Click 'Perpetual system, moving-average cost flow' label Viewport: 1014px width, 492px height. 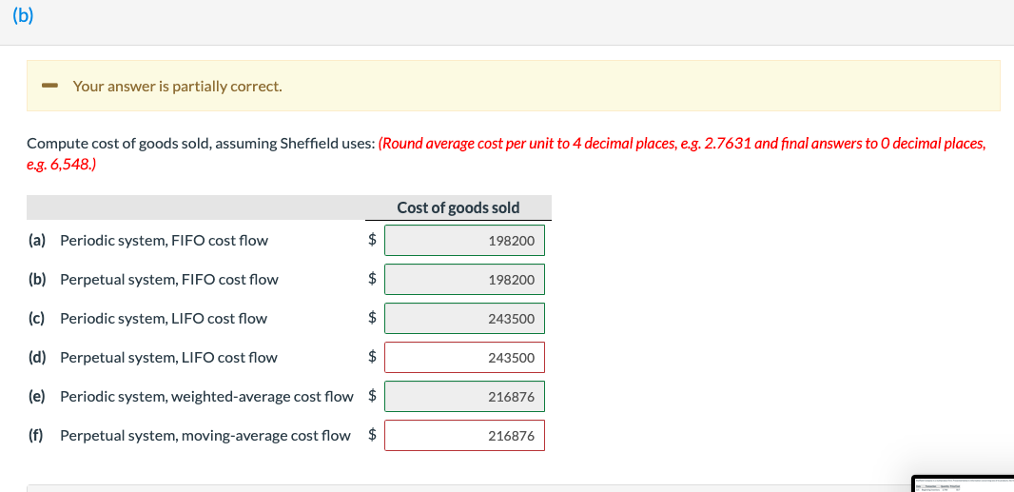coord(205,436)
